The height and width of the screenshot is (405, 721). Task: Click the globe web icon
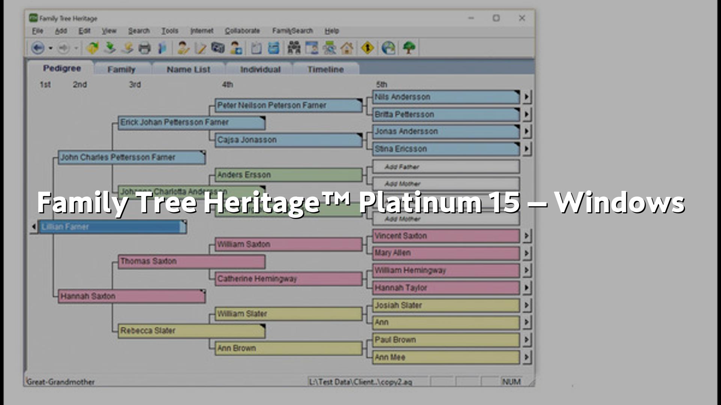click(388, 48)
